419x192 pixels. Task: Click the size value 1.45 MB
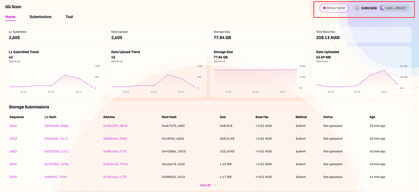coord(225,164)
